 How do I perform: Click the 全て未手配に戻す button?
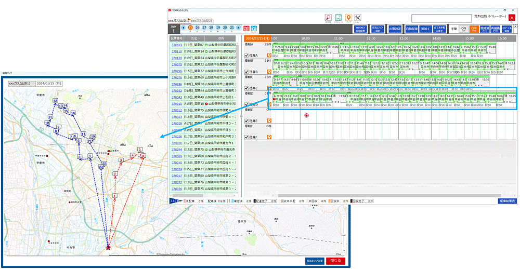click(x=439, y=29)
